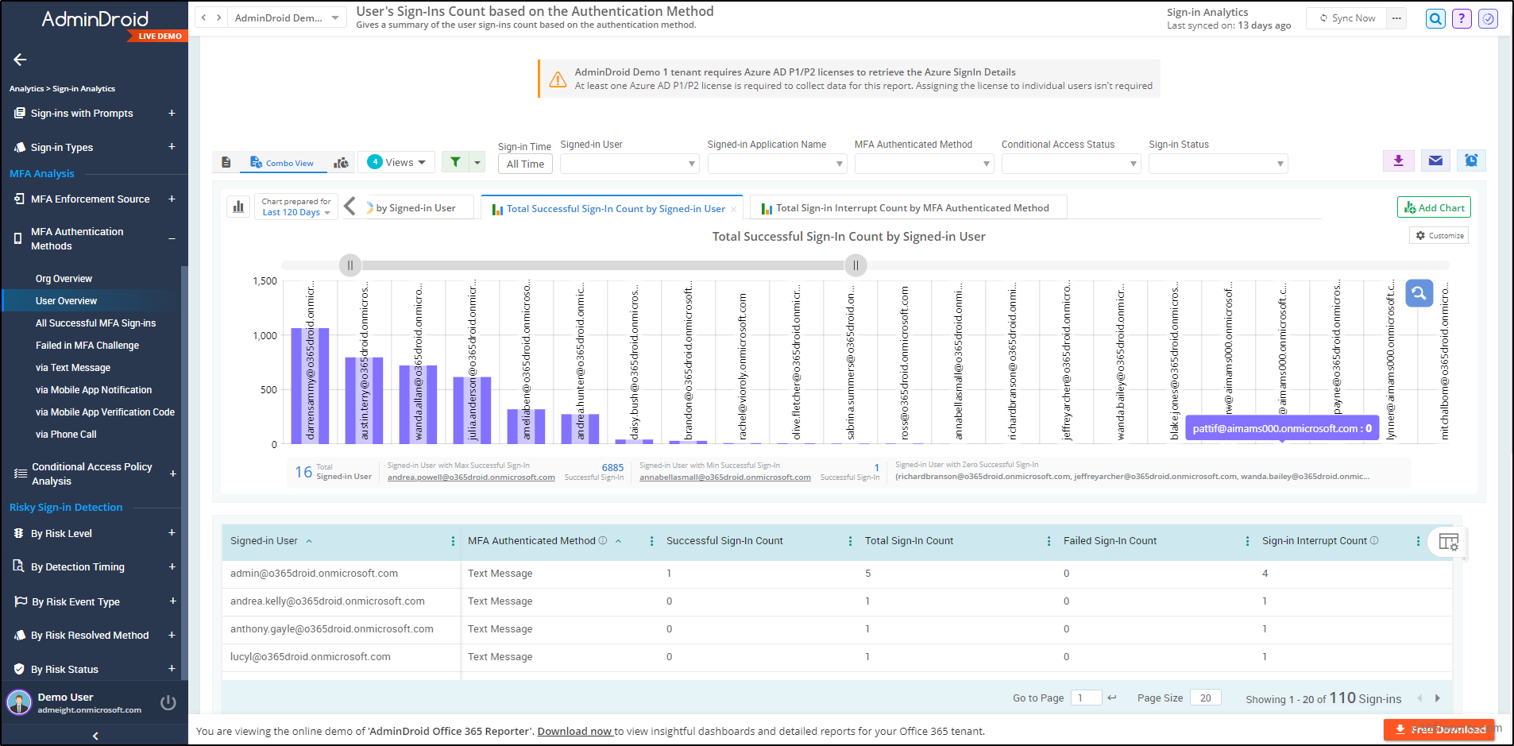This screenshot has width=1514, height=746.
Task: Click the download report icon
Action: [x=1399, y=160]
